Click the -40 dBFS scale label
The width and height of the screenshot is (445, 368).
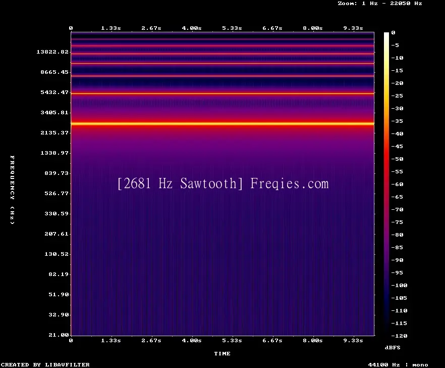point(397,133)
